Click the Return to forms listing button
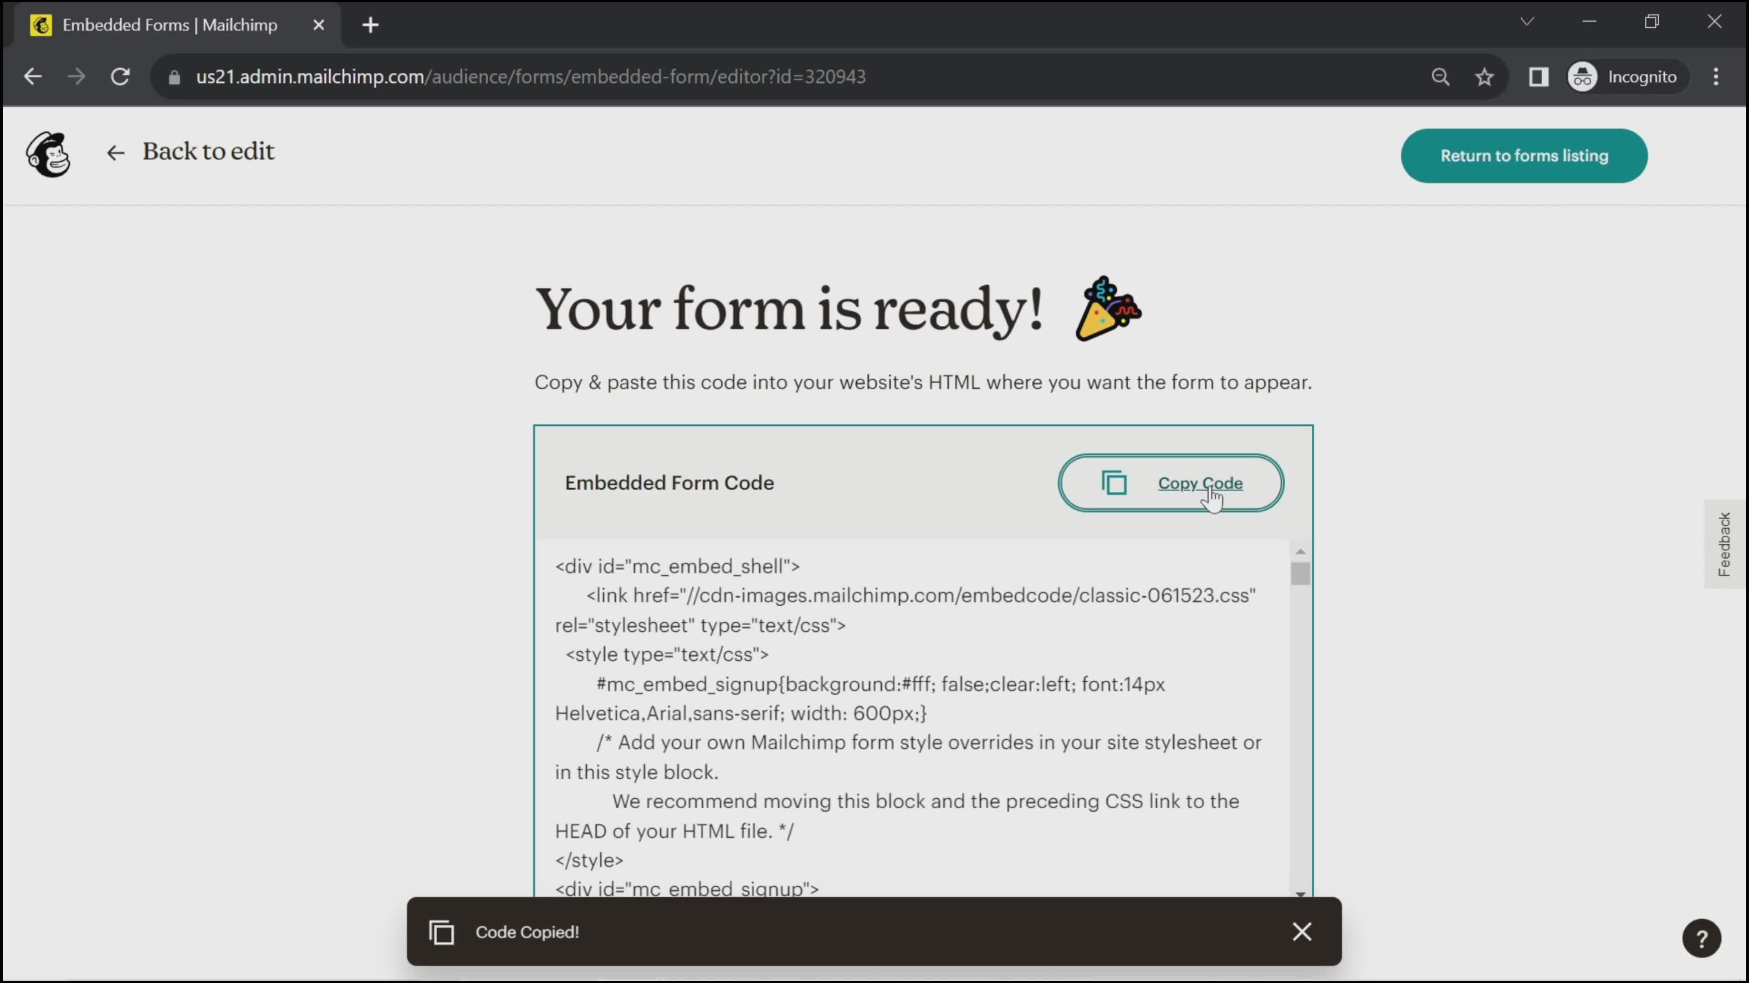1749x983 pixels. 1525,155
